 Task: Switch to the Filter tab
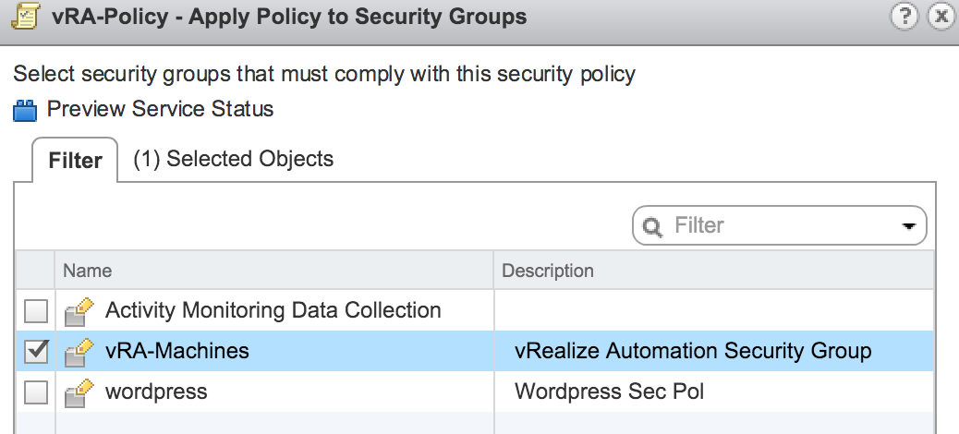(75, 161)
